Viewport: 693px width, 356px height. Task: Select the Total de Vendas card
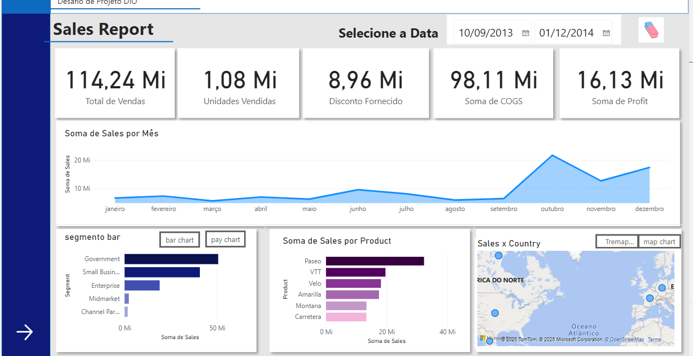115,83
